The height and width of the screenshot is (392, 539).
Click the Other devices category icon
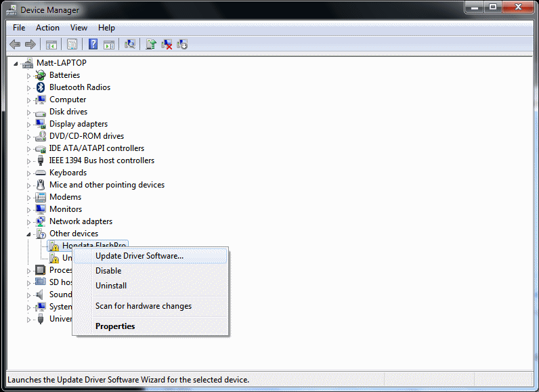point(41,234)
